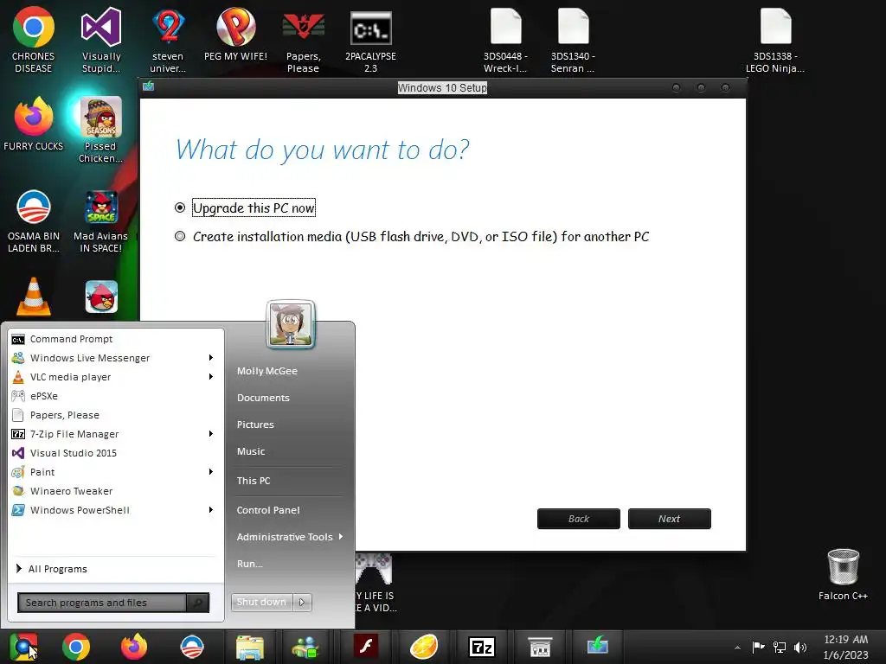Open File Explorer from the taskbar
This screenshot has width=886, height=664.
click(x=250, y=647)
